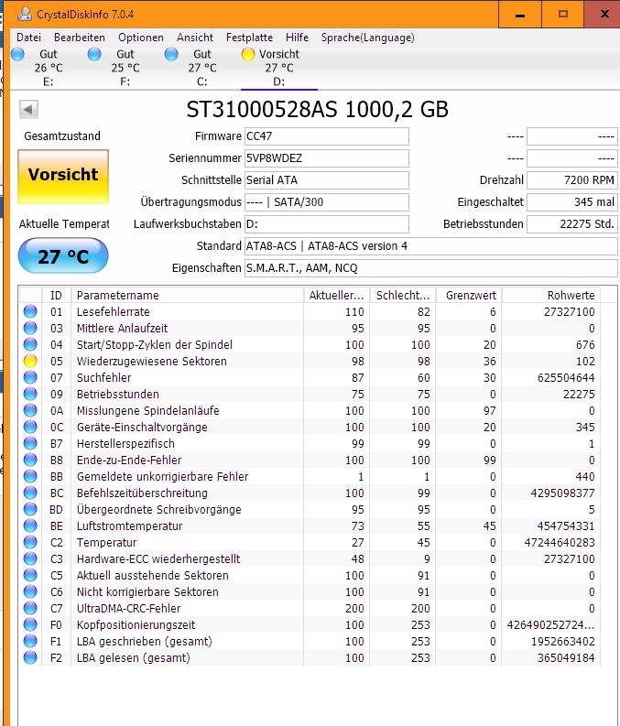This screenshot has height=726, width=620.
Task: Select drive F: status tab
Action: (125, 68)
